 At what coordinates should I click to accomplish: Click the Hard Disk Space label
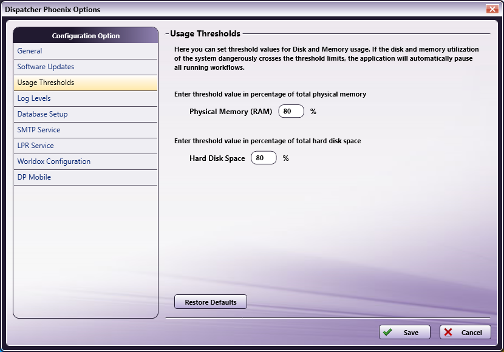pos(217,158)
